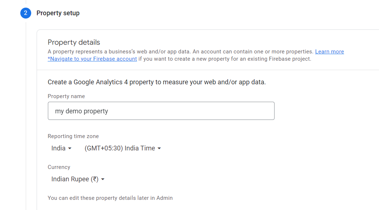Viewport: 379px width, 210px height.
Task: Focus the Property name input field
Action: click(161, 111)
